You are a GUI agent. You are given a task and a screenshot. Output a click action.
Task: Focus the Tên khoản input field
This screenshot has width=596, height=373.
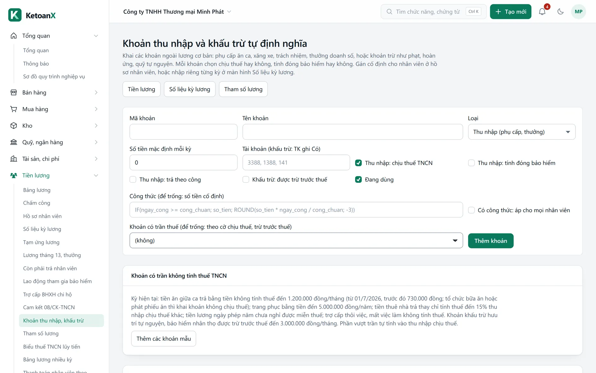(x=353, y=132)
